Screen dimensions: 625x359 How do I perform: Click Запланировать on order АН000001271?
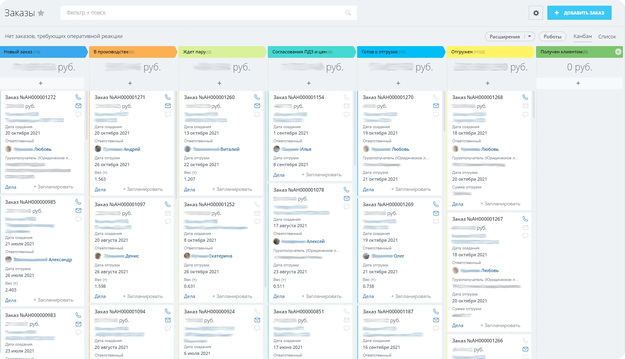pyautogui.click(x=143, y=189)
